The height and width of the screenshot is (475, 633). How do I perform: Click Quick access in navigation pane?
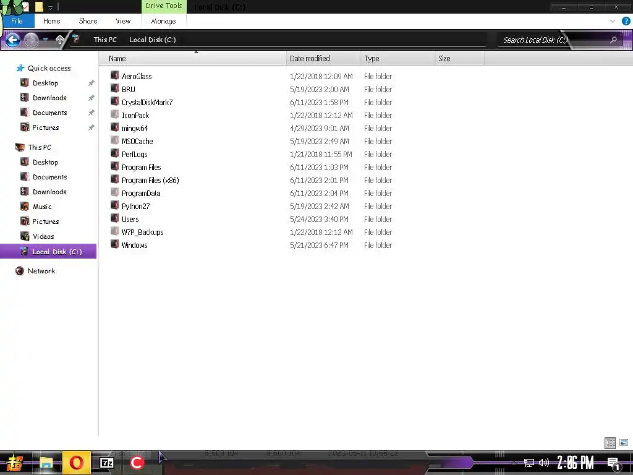[x=49, y=68]
